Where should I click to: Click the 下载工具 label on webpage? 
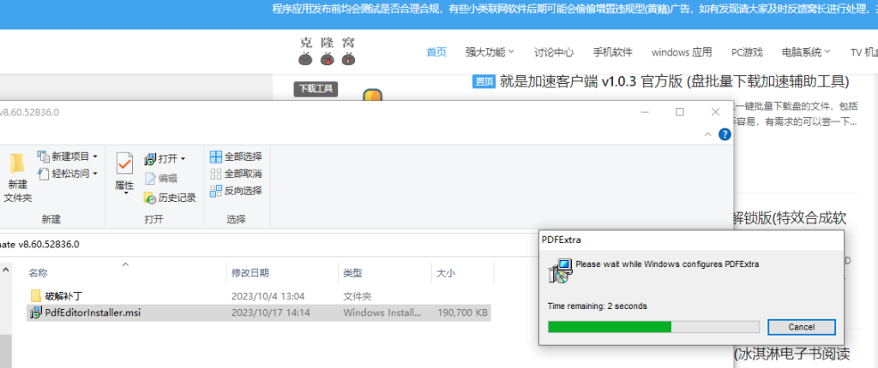[316, 88]
